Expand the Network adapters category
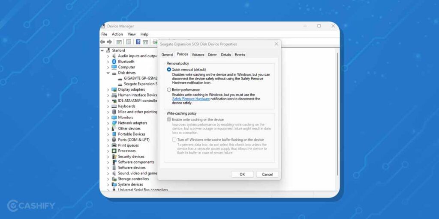439x219 pixels. (x=108, y=123)
